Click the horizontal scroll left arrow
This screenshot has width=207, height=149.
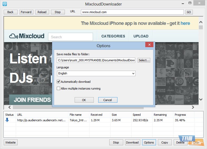coord(9,107)
